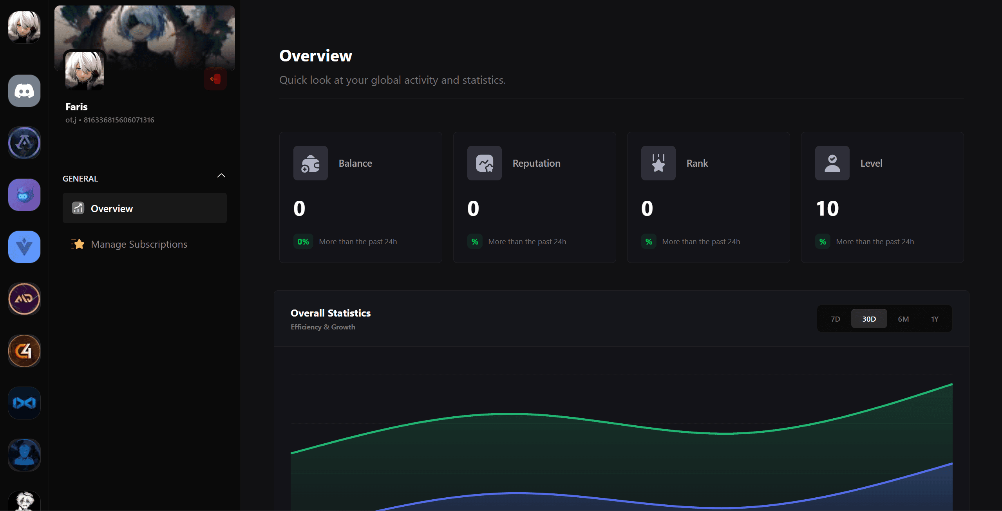The height and width of the screenshot is (511, 1002).
Task: Enable the 6M statistics view
Action: click(x=903, y=318)
